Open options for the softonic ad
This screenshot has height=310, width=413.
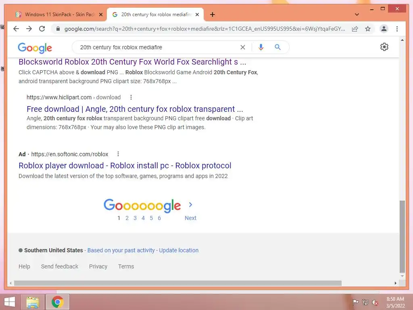(x=118, y=154)
